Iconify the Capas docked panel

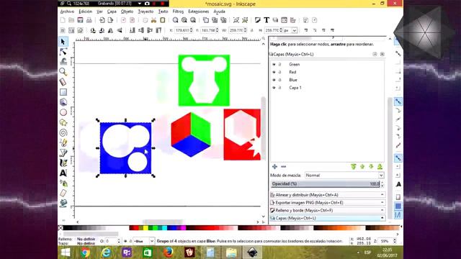(x=375, y=55)
